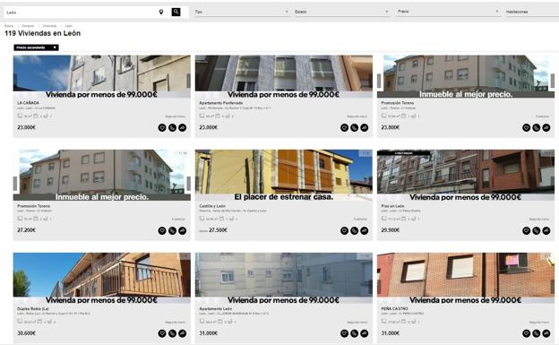Share the LA CAÑADA listing
This screenshot has height=345, width=559.
point(182,128)
